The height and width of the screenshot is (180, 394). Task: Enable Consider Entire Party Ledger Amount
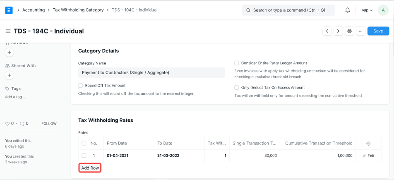pyautogui.click(x=237, y=63)
